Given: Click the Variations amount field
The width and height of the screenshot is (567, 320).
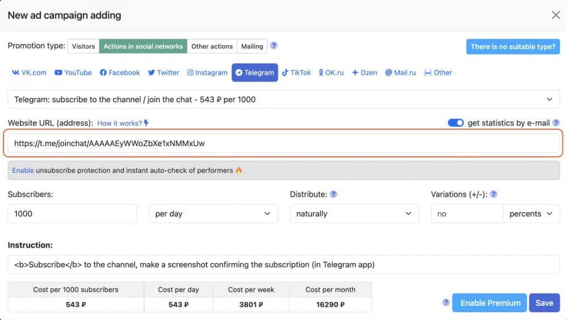Looking at the screenshot, I should click(467, 214).
